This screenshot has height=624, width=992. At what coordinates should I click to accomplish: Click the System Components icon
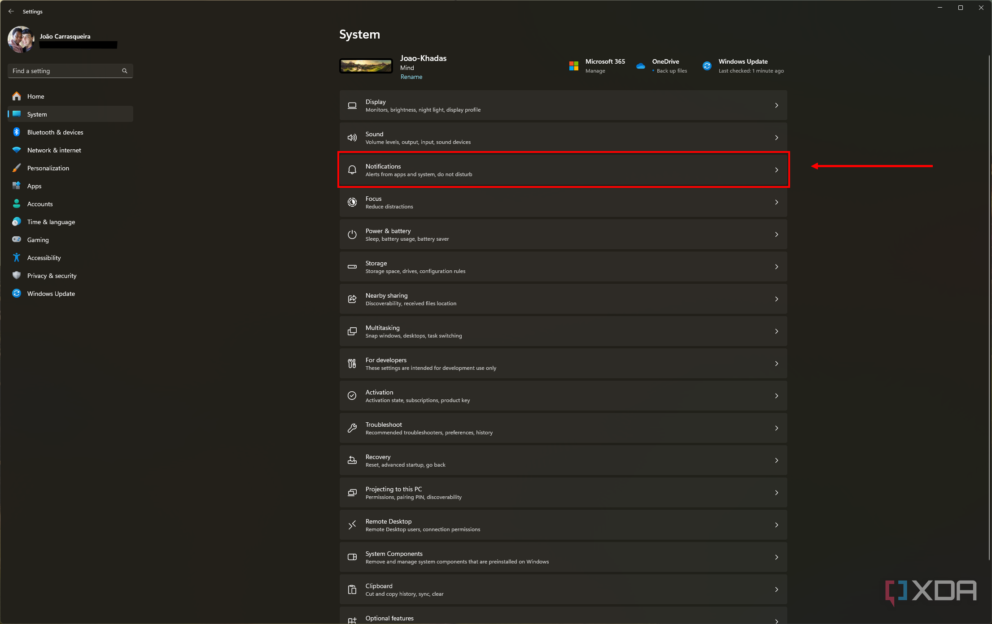coord(352,557)
